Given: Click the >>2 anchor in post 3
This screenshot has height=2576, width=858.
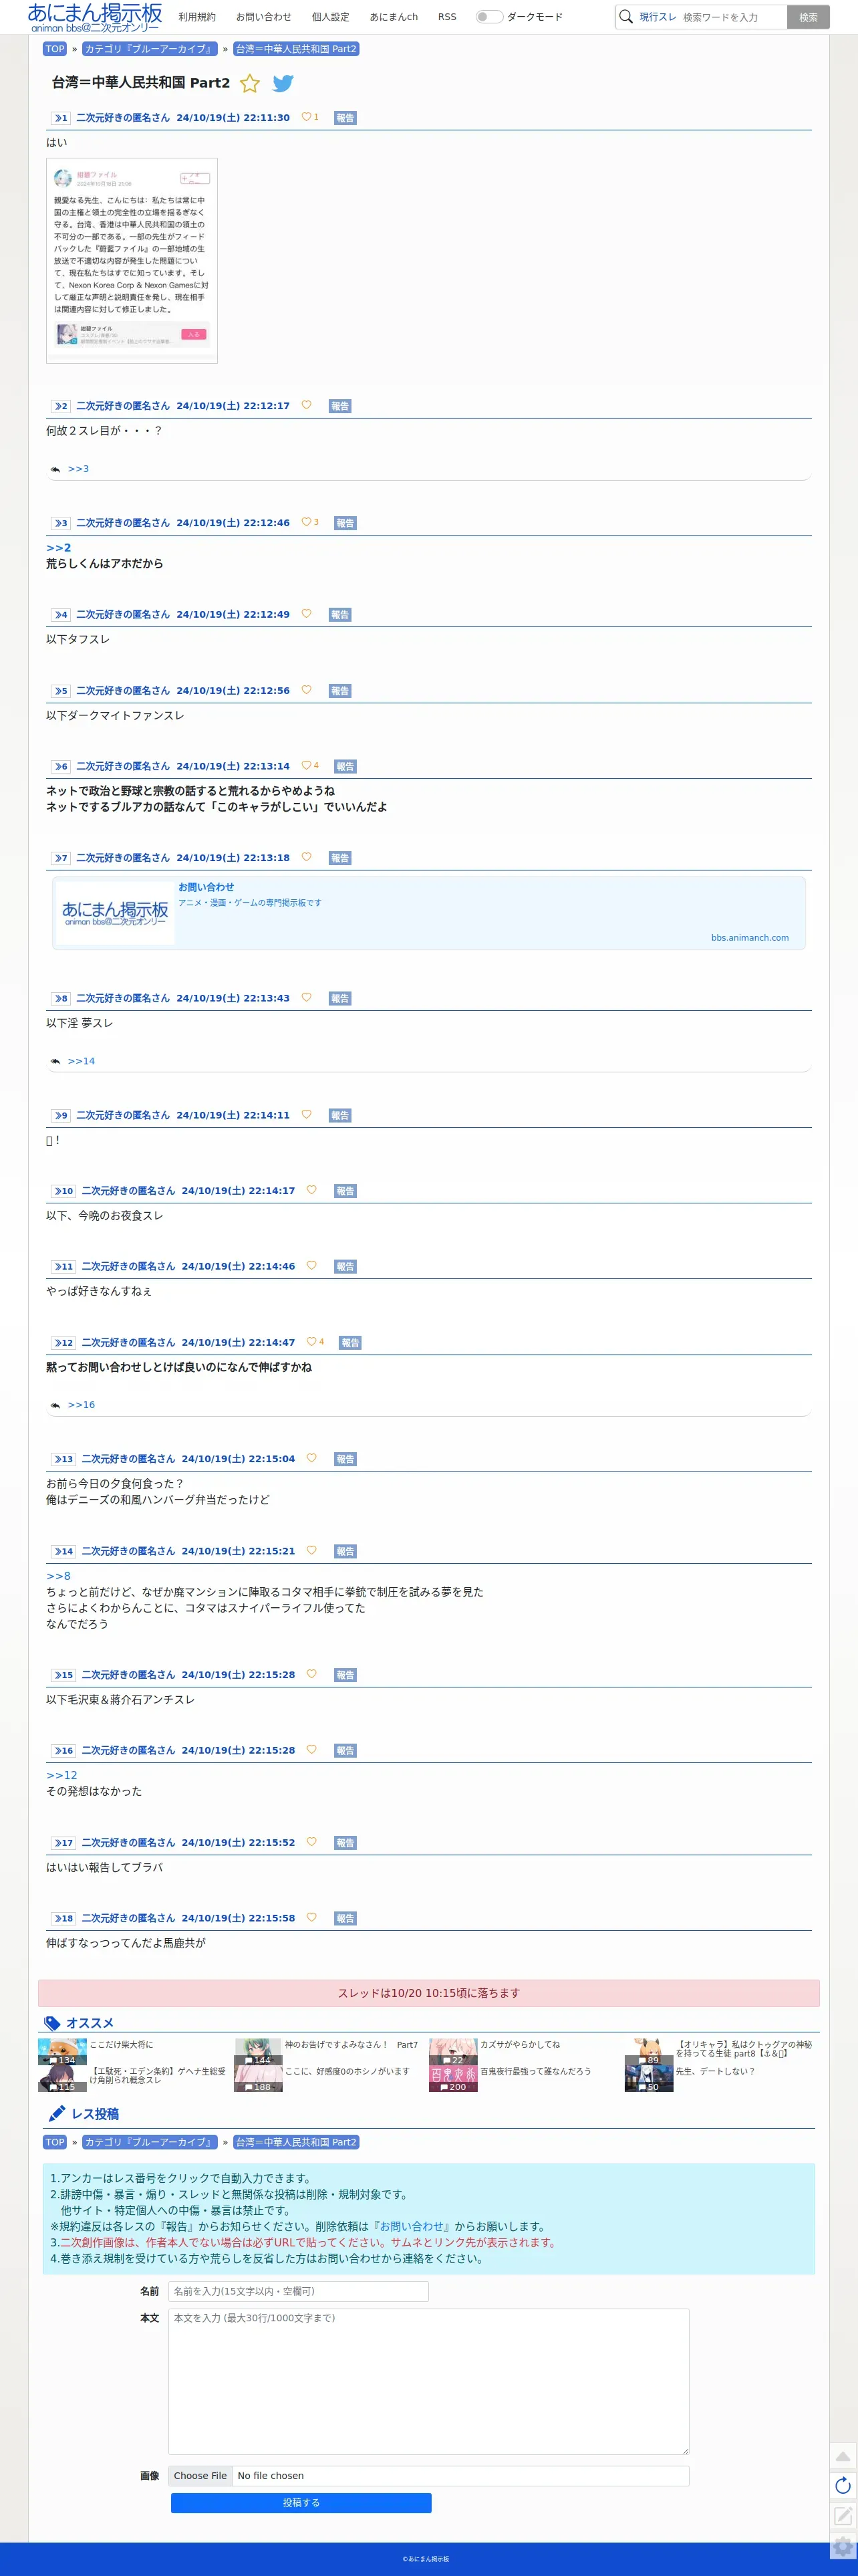Looking at the screenshot, I should click(58, 548).
